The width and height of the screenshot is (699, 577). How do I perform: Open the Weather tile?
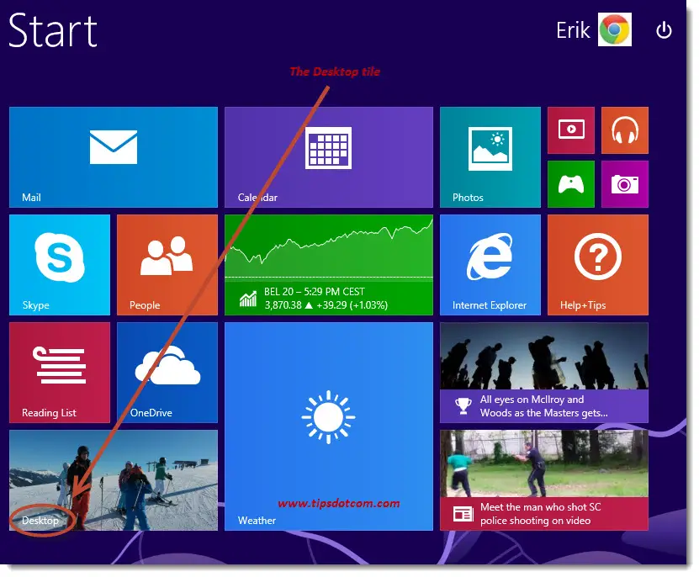329,426
